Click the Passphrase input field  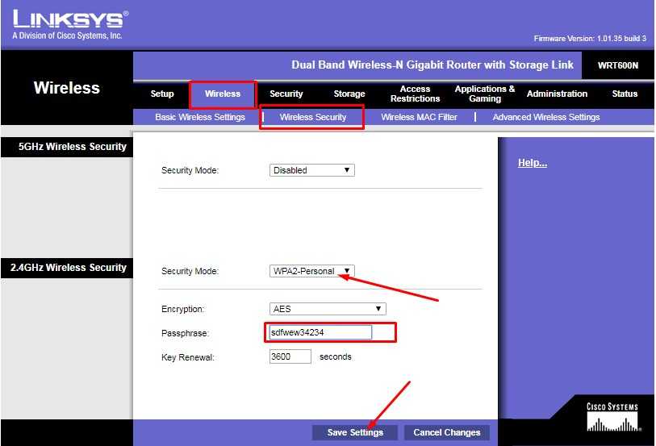[320, 332]
